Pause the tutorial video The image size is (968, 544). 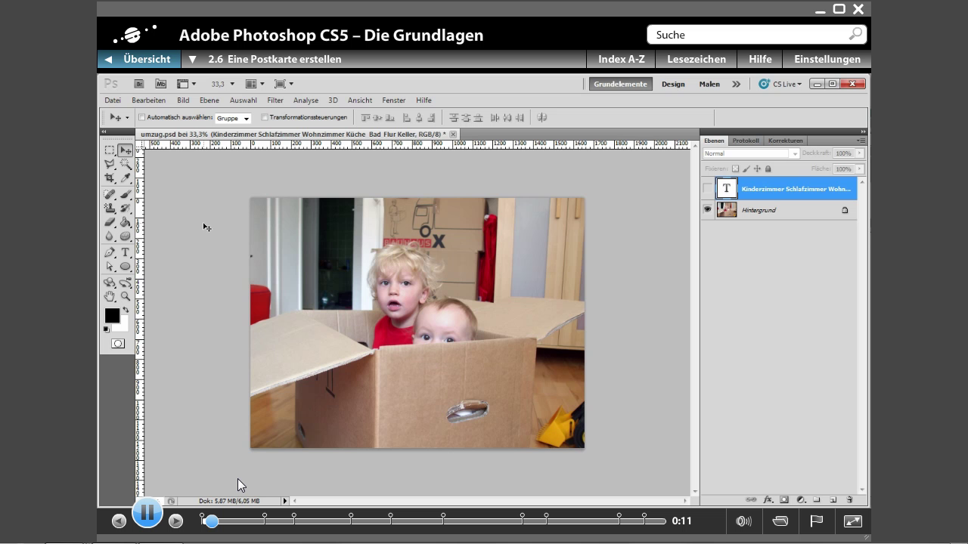point(147,513)
